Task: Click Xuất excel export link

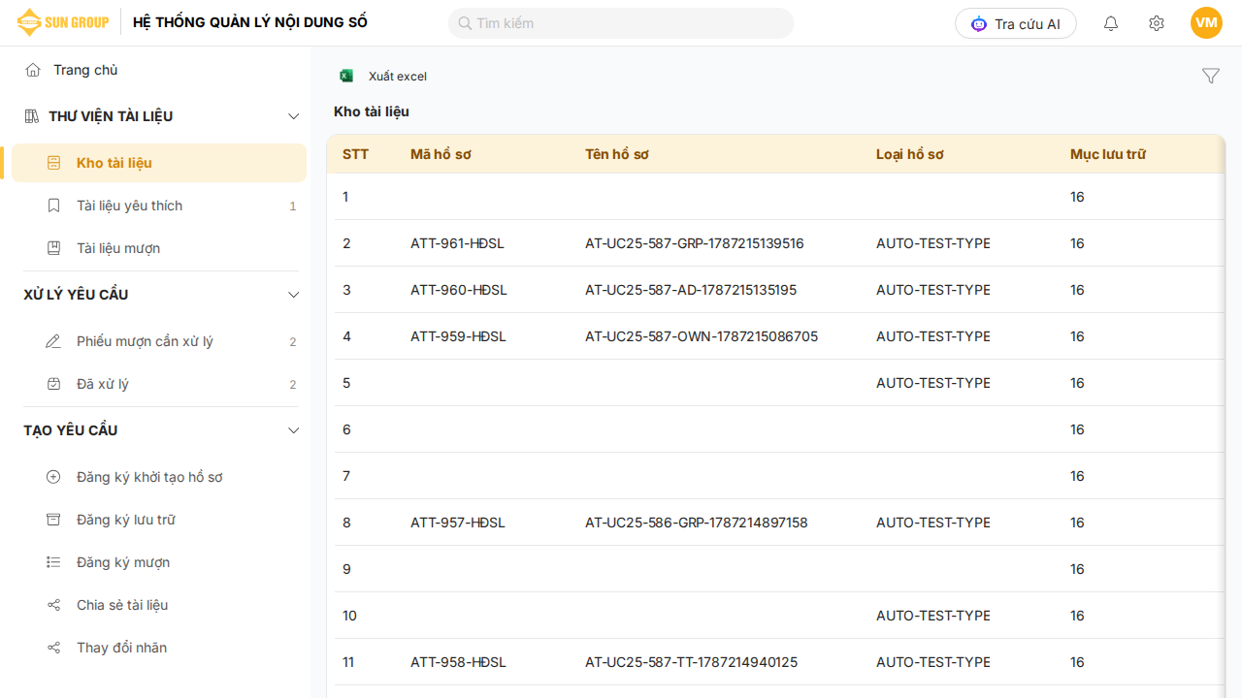Action: pyautogui.click(x=398, y=77)
